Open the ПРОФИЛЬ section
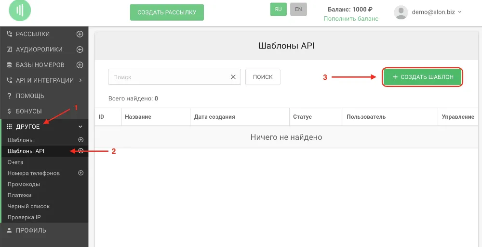 pos(31,231)
